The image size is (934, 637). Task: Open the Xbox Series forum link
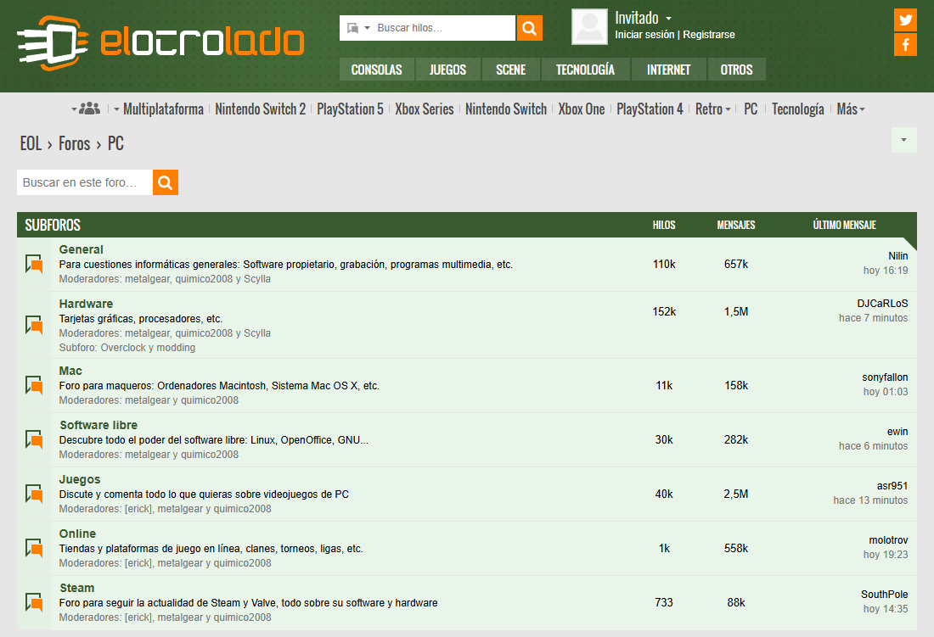424,109
